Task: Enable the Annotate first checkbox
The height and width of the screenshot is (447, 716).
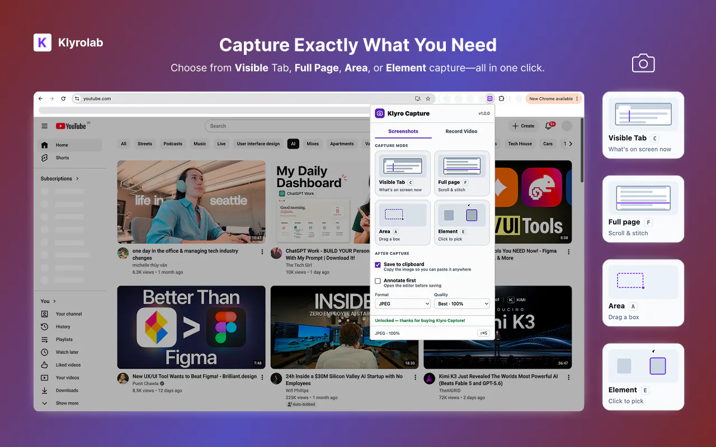Action: (x=378, y=281)
